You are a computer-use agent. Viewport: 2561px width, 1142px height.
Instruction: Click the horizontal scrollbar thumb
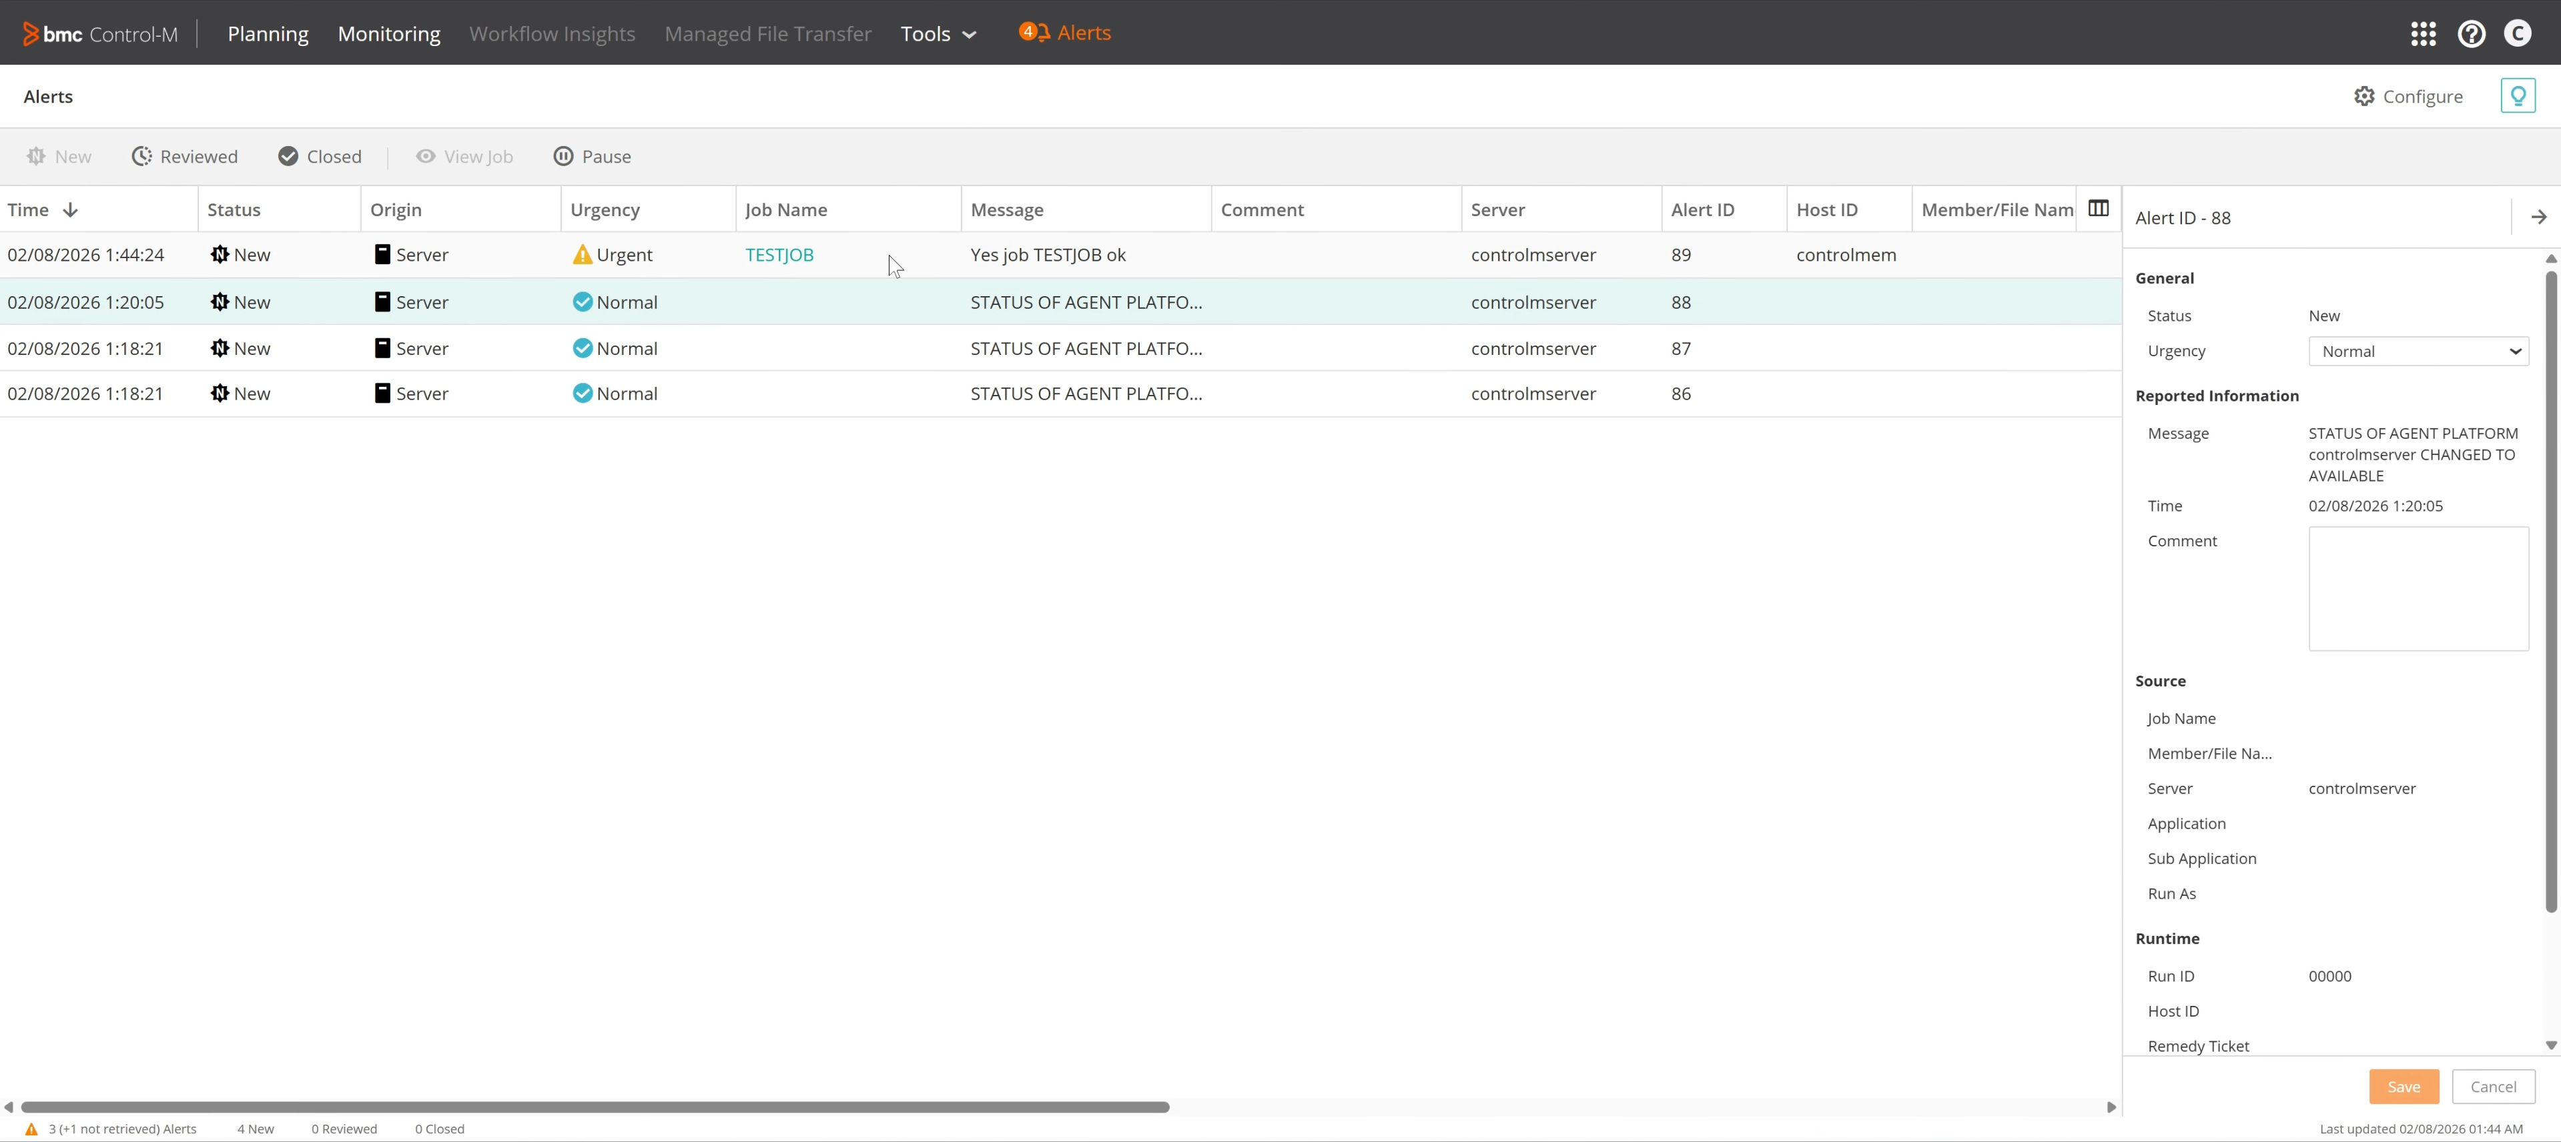(x=595, y=1107)
